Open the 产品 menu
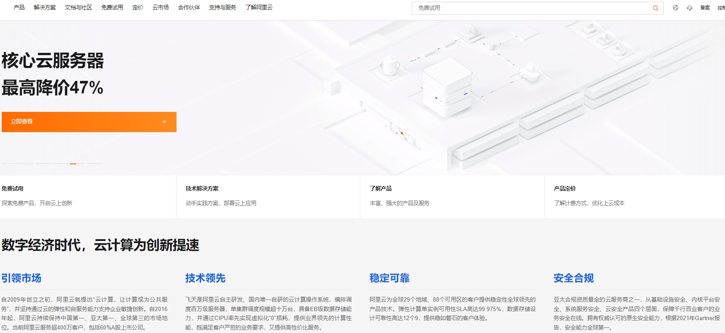725x333 pixels. pos(19,7)
